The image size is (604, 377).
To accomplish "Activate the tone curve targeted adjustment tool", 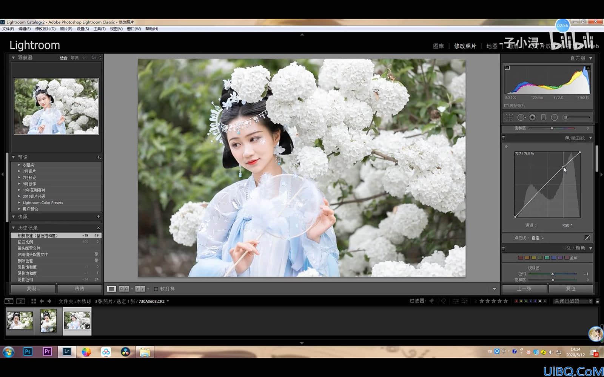I will (x=506, y=147).
